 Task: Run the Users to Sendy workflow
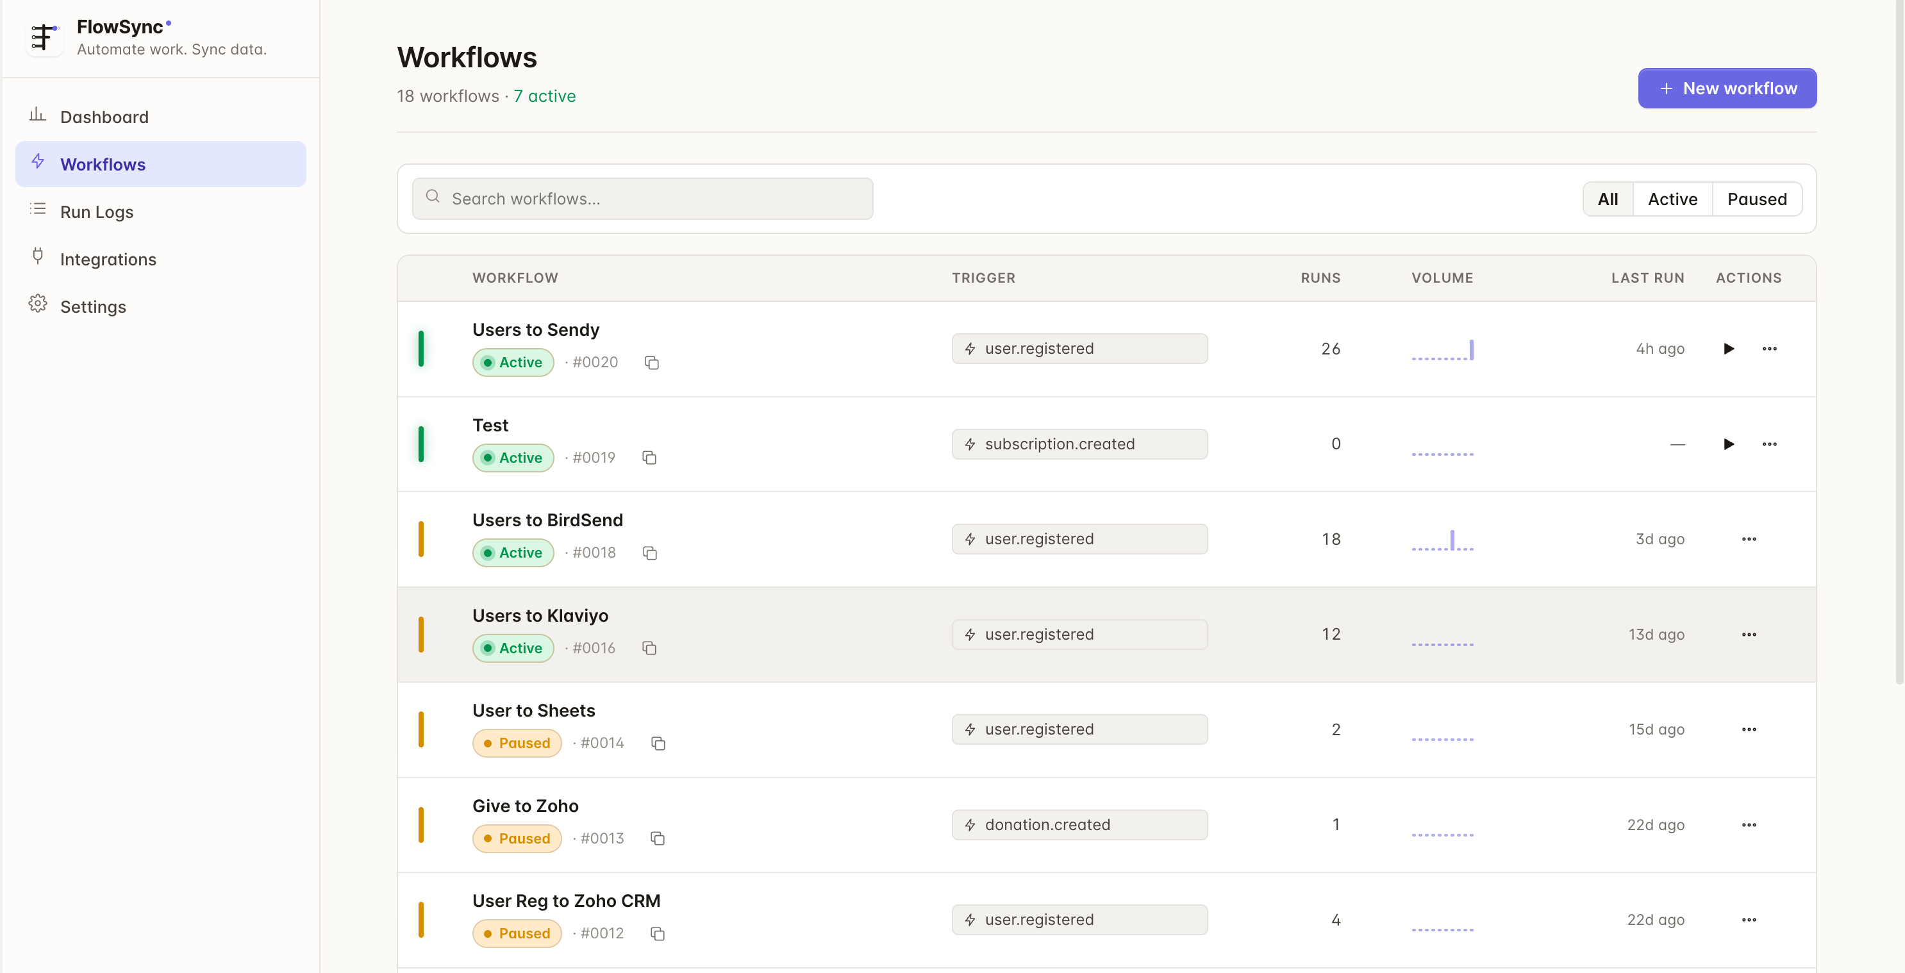[1728, 348]
